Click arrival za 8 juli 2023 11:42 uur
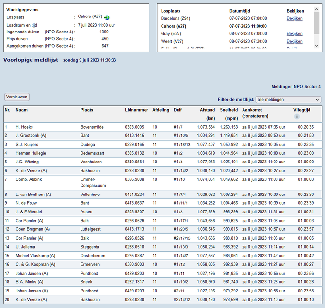This screenshot has height=308, width=325. click(263, 256)
